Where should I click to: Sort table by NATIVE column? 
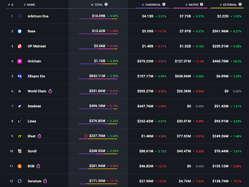point(192,5)
